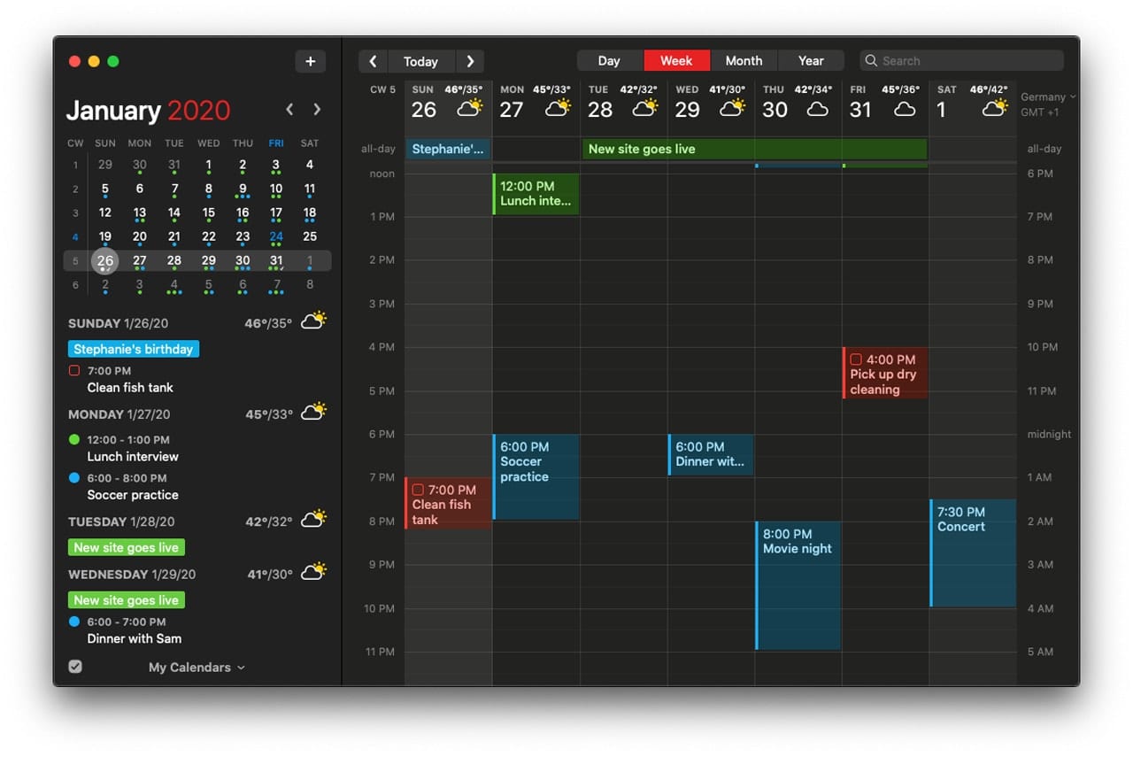Click the weather icon for Sunday 26
The image size is (1133, 757).
469,109
